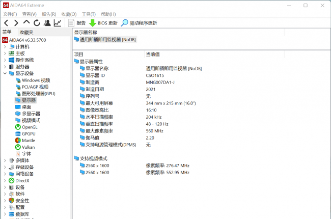
Task: Click the 服务器 server icon
Action: click(11, 67)
